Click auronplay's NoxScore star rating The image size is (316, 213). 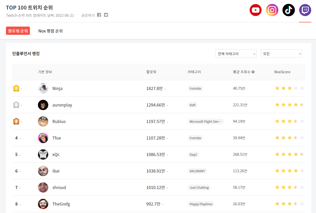click(290, 105)
